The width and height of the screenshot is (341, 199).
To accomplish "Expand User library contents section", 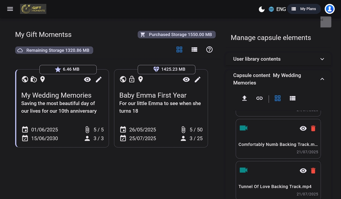I will [x=322, y=59].
